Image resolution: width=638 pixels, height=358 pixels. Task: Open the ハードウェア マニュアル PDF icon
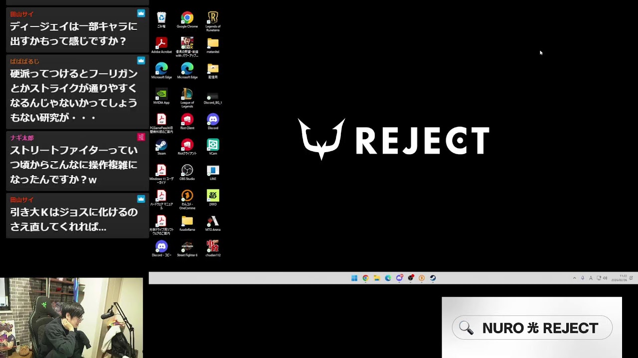coord(161,199)
